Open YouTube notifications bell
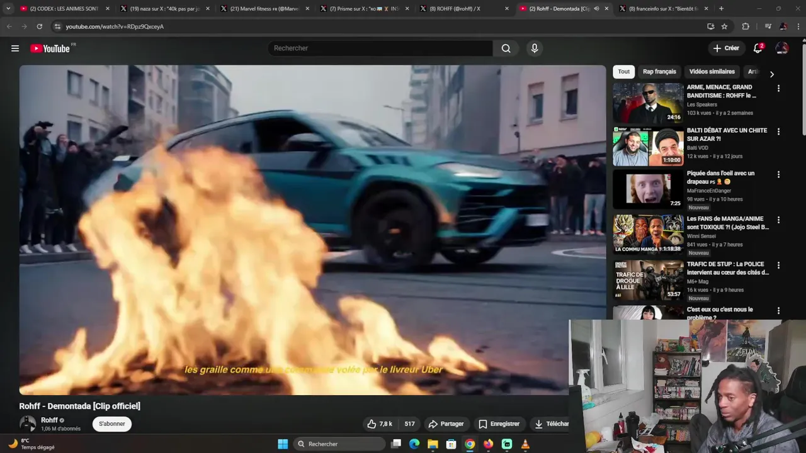 point(758,48)
